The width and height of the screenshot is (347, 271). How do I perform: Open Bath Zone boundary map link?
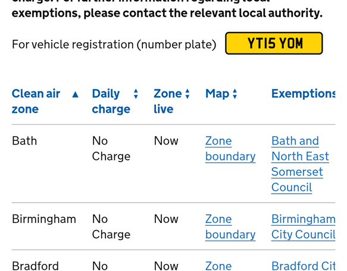point(230,149)
